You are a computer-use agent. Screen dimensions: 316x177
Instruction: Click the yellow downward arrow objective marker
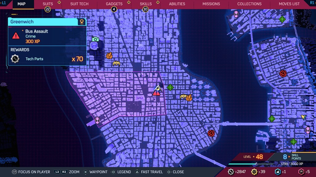(304, 117)
